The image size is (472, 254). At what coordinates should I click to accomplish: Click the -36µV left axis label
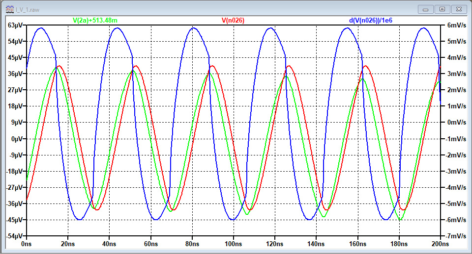click(14, 204)
